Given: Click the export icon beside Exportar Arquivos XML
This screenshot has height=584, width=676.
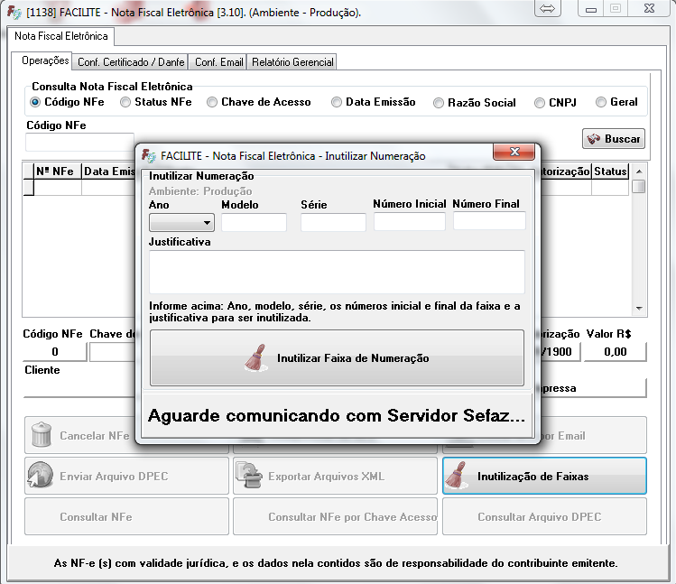Looking at the screenshot, I should tap(249, 476).
